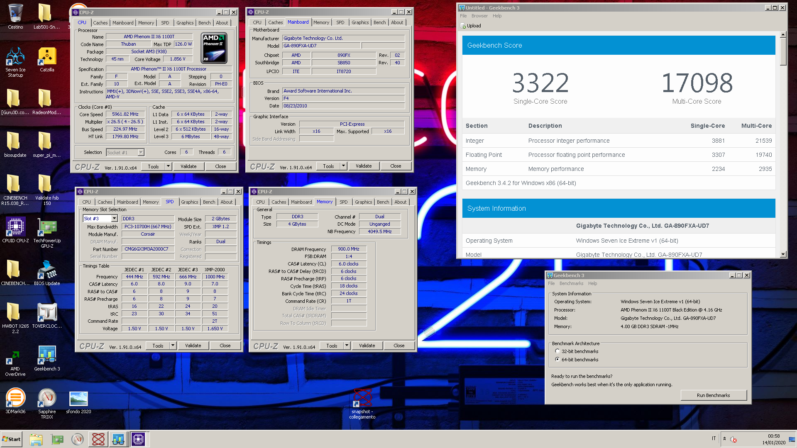Launch TechPowerUp GPU-Z shortcut
Screen dimensions: 797x448
coord(47,233)
